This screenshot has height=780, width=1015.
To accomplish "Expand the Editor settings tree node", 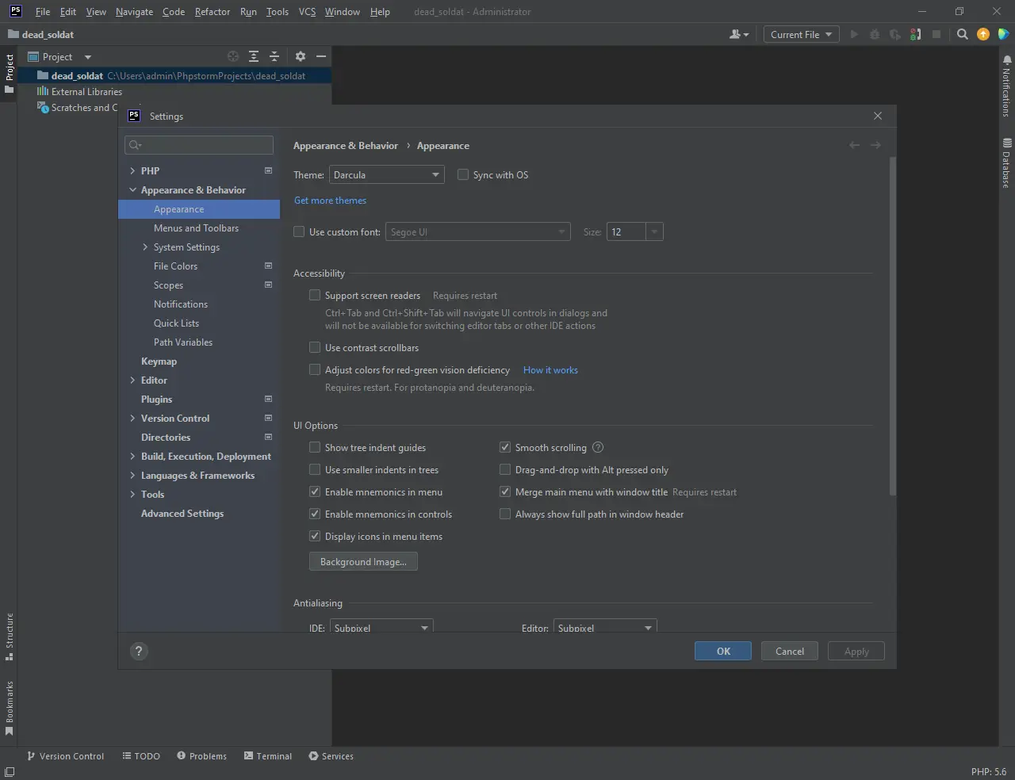I will [132, 380].
